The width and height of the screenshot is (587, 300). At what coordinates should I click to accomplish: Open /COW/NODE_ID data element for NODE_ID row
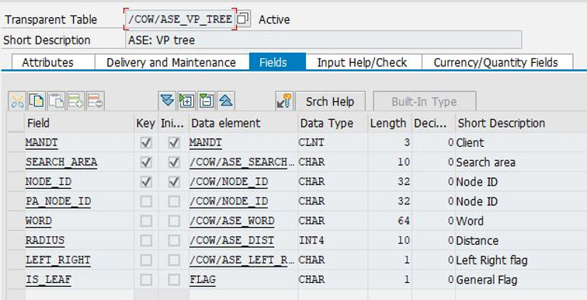(229, 182)
